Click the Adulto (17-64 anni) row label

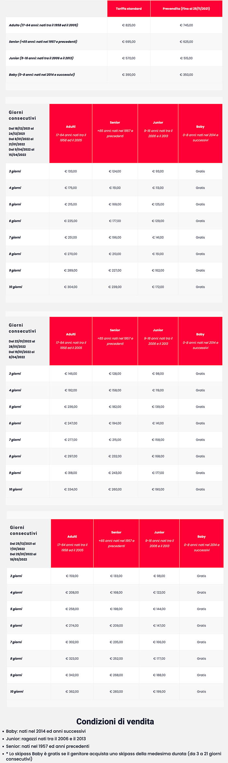(x=43, y=25)
